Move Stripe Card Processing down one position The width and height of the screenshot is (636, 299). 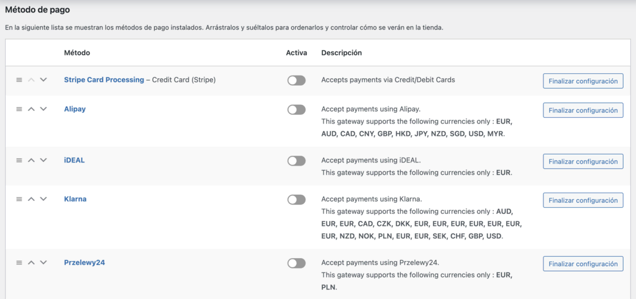click(x=43, y=80)
